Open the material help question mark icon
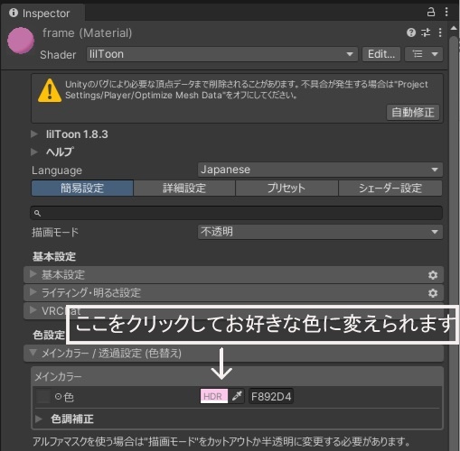 [x=411, y=32]
